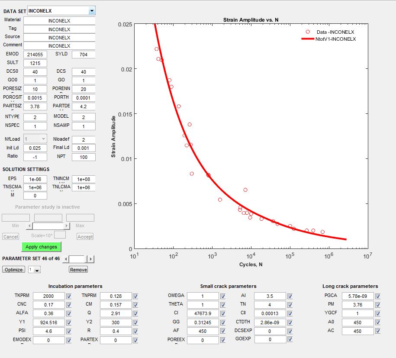Click the left arrow of PARAMETER SET slider

pos(66,259)
